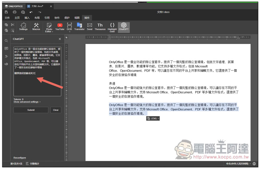Image resolution: width=260 pixels, height=169 pixels.
Task: Click the Clear button
Action: [x=56, y=110]
